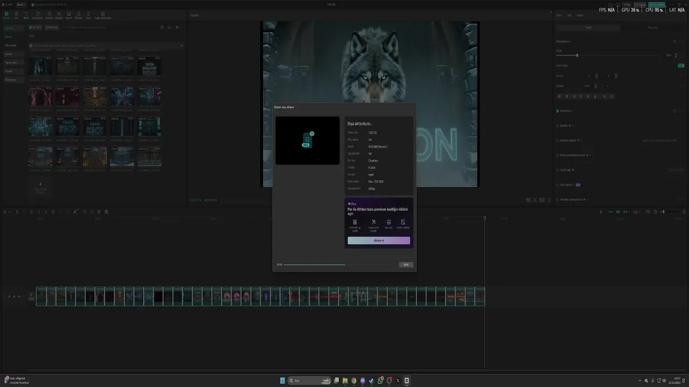Expand the Sizinki sidebar section
The image size is (689, 387).
[x=13, y=54]
